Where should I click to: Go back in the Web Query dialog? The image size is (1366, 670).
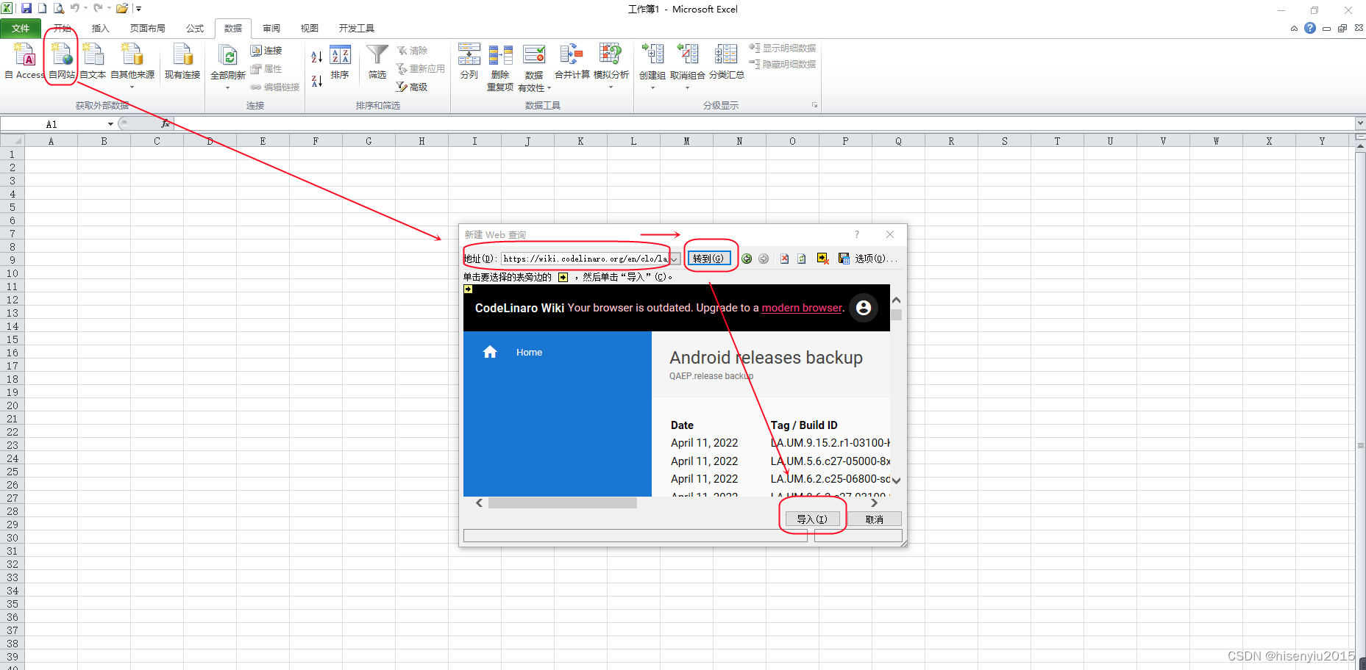point(747,259)
